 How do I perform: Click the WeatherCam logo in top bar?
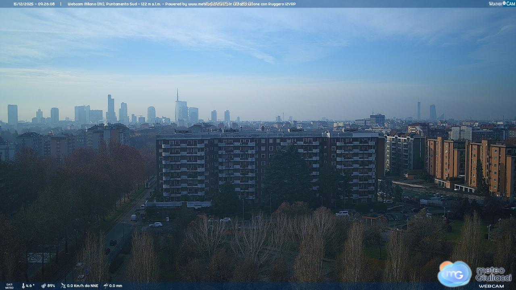tap(502, 4)
